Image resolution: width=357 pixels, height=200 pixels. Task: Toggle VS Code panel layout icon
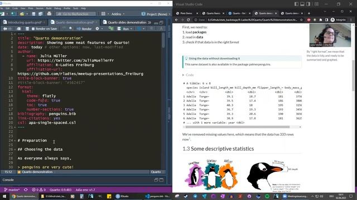[302, 4]
